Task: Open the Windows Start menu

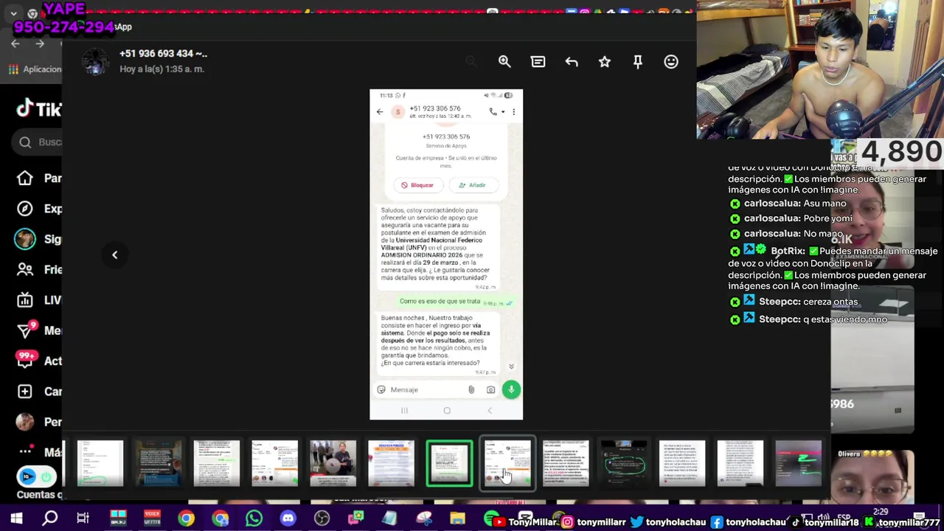Action: pos(16,518)
